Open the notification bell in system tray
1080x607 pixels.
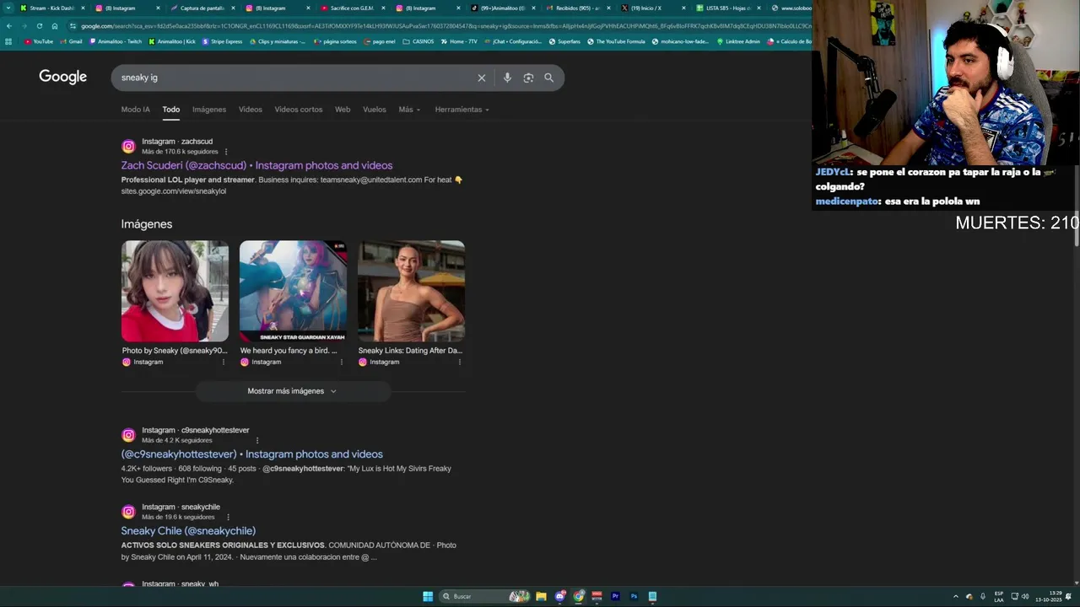[1068, 596]
